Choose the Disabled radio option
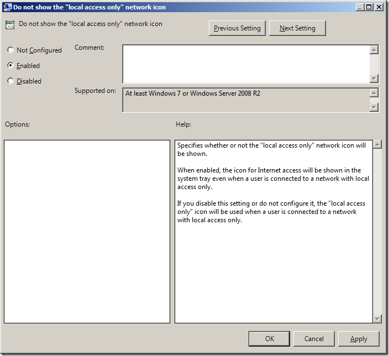The width and height of the screenshot is (389, 356). pos(10,81)
